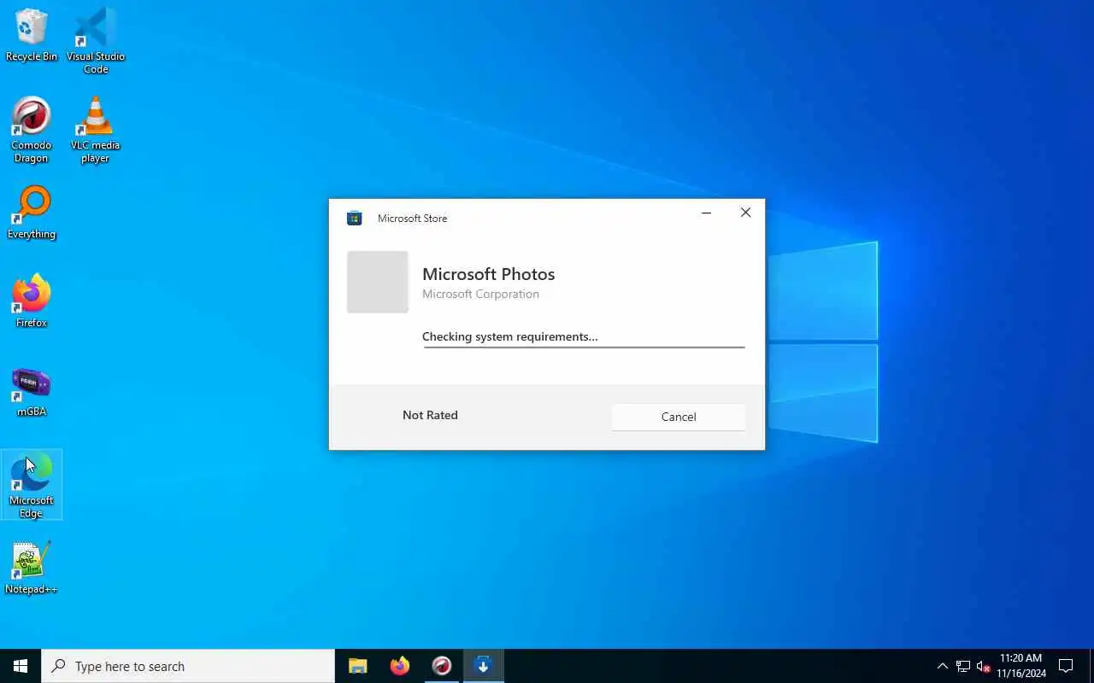The height and width of the screenshot is (683, 1094).
Task: Click the Microsoft Store installer taskbar icon
Action: coord(483,666)
